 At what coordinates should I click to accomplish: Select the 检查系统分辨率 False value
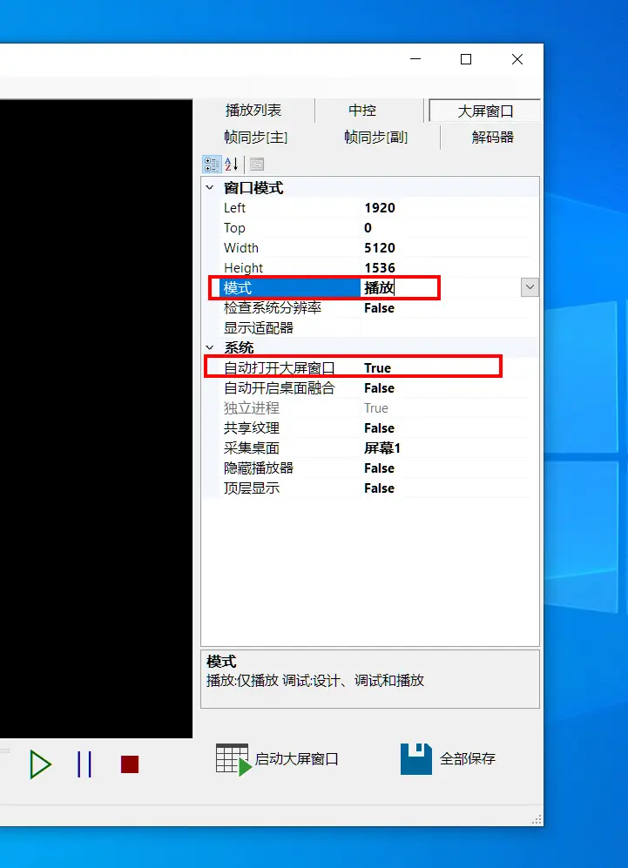tap(380, 308)
